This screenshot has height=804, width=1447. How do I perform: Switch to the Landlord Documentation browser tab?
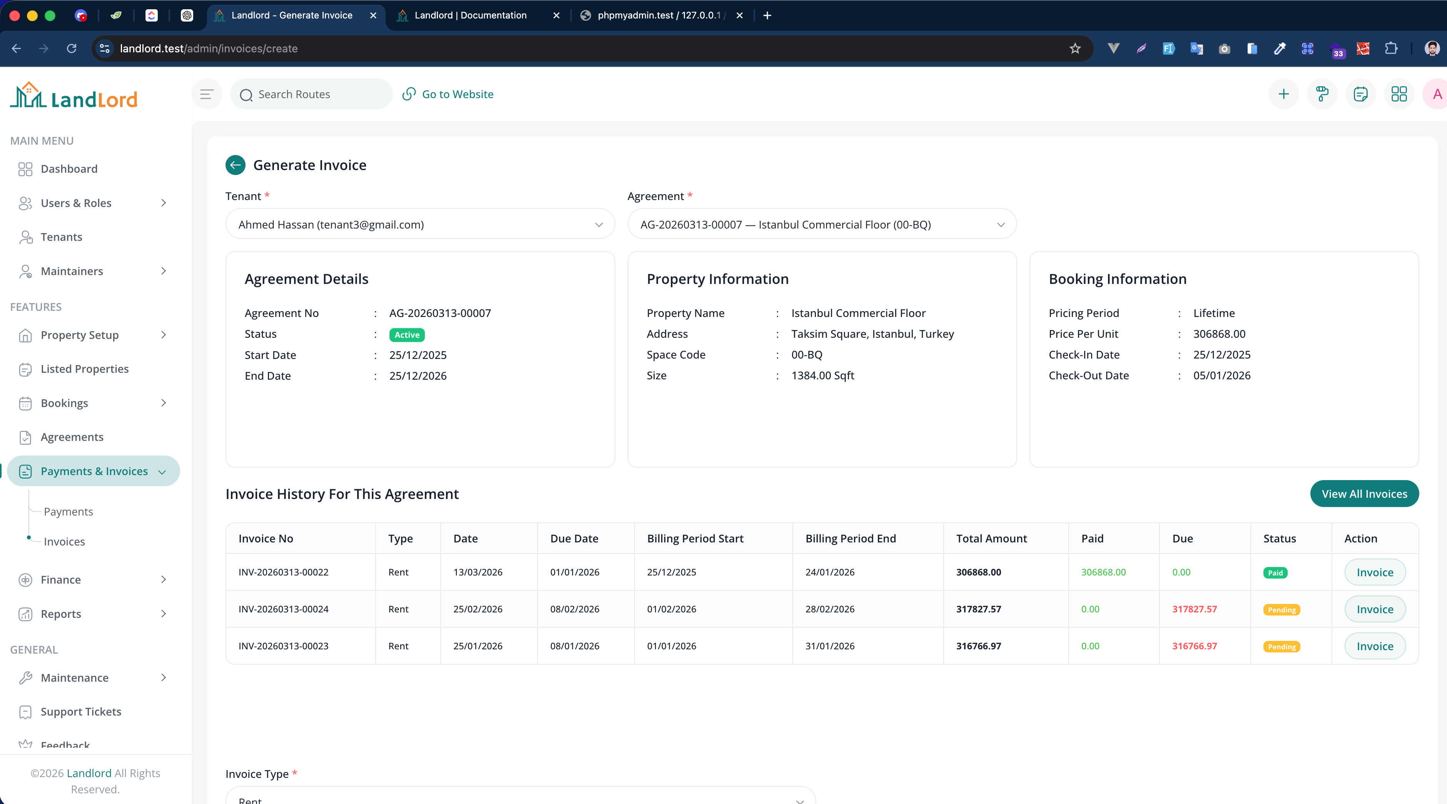[471, 15]
